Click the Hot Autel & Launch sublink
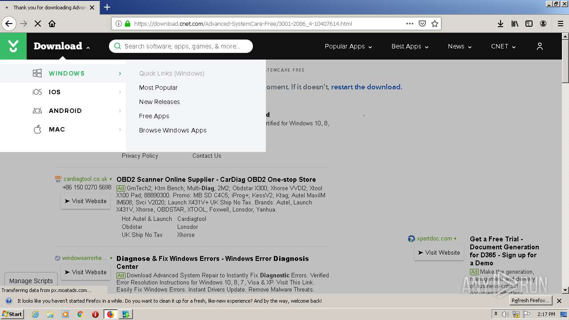Viewport: 569px width, 320px height. pyautogui.click(x=147, y=219)
